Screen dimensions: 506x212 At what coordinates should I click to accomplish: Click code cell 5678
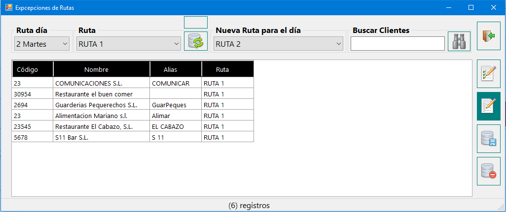coord(33,138)
